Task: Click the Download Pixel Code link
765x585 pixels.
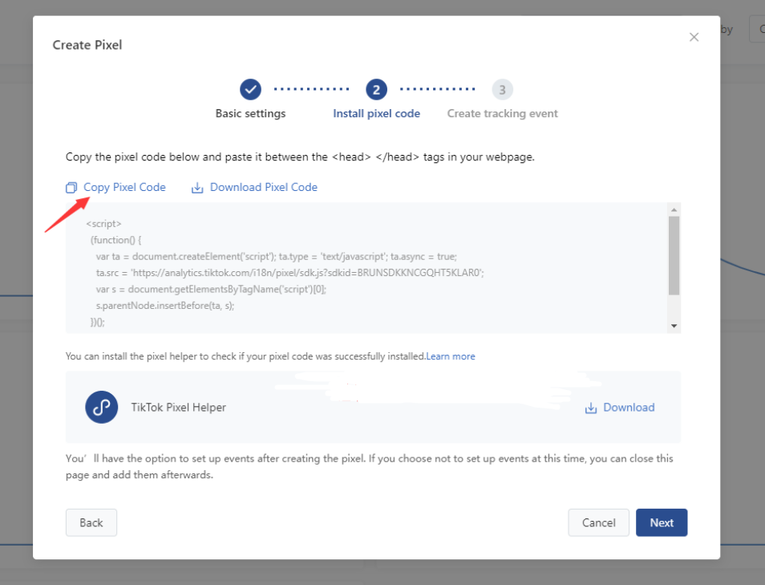Action: click(x=264, y=187)
